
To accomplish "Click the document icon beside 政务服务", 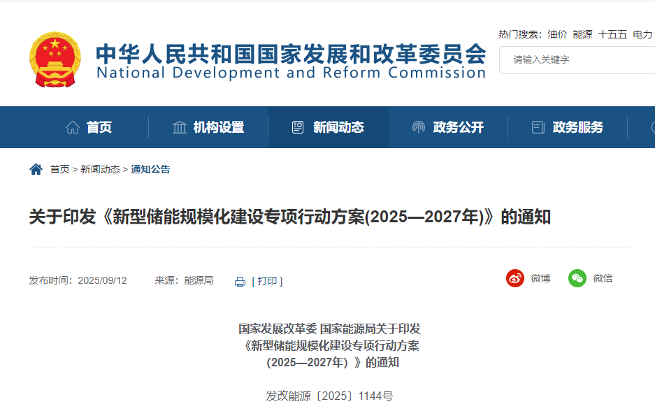I will [538, 127].
